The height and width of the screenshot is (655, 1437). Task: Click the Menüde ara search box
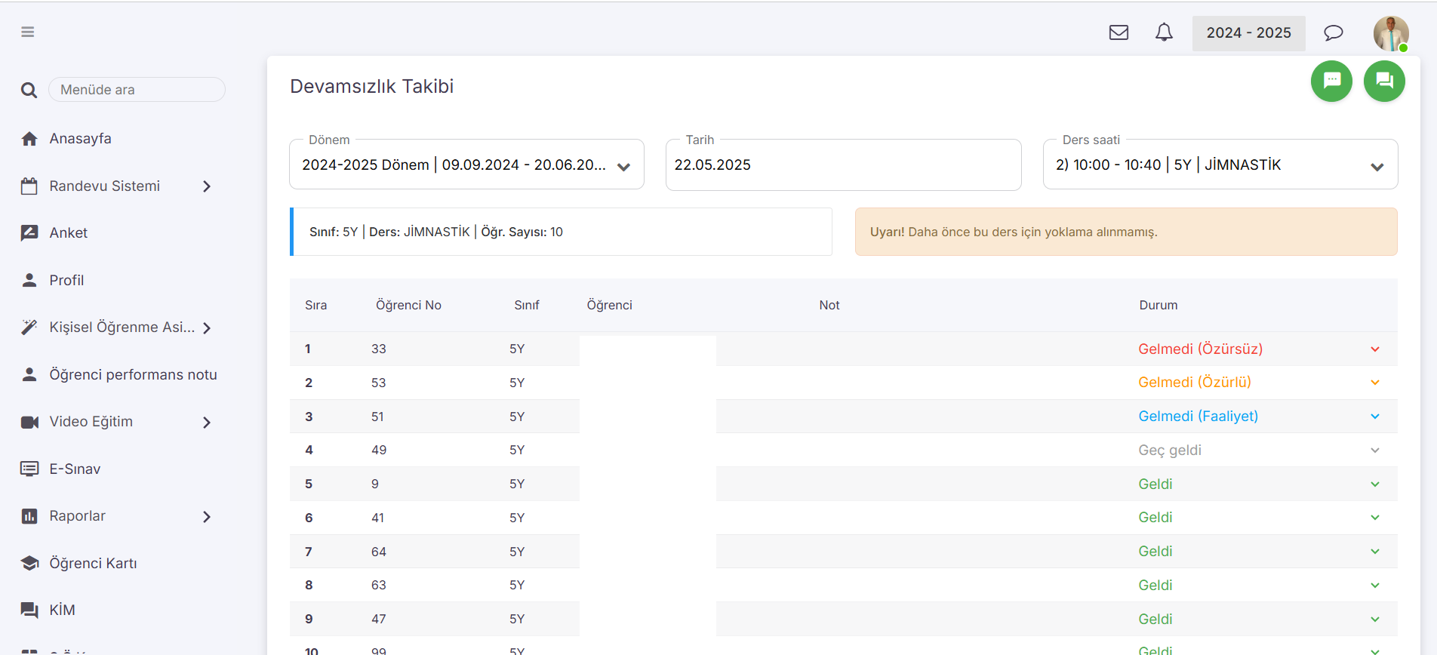(137, 90)
